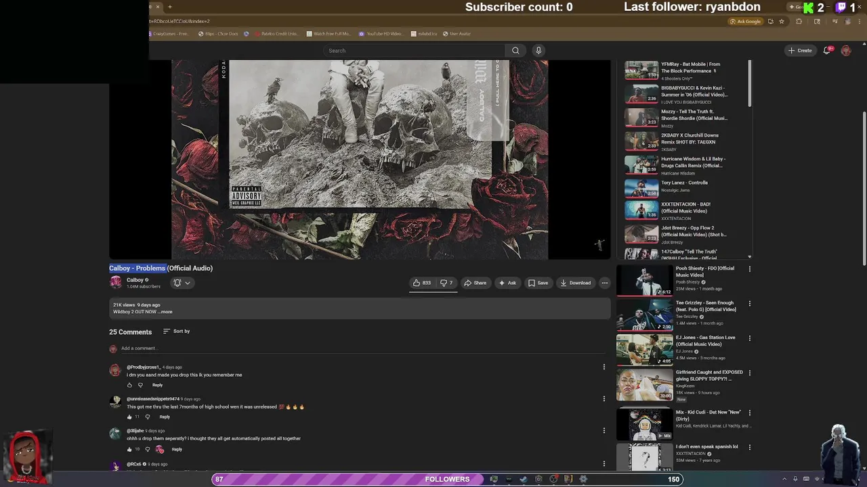867x487 pixels.
Task: Click the Add a comment field
Action: (x=362, y=349)
